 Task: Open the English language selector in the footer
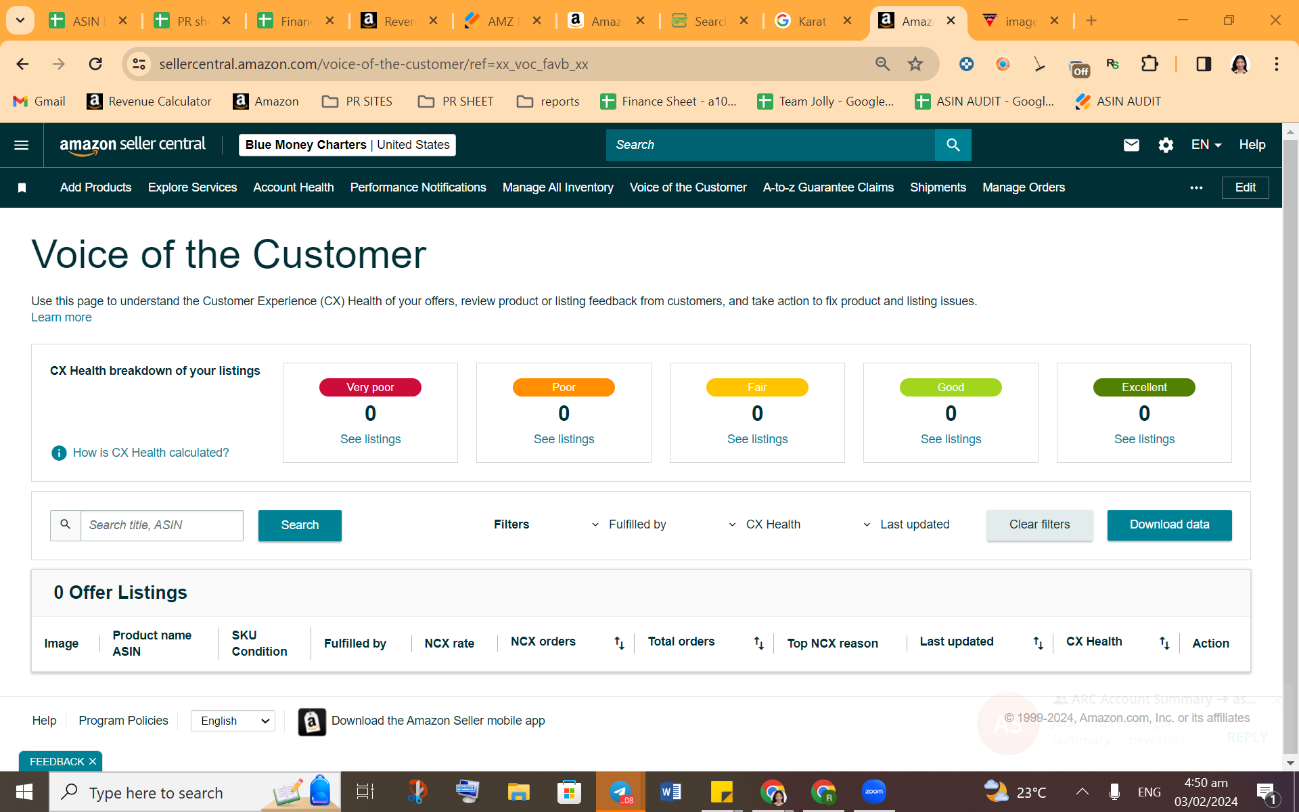[x=233, y=721]
